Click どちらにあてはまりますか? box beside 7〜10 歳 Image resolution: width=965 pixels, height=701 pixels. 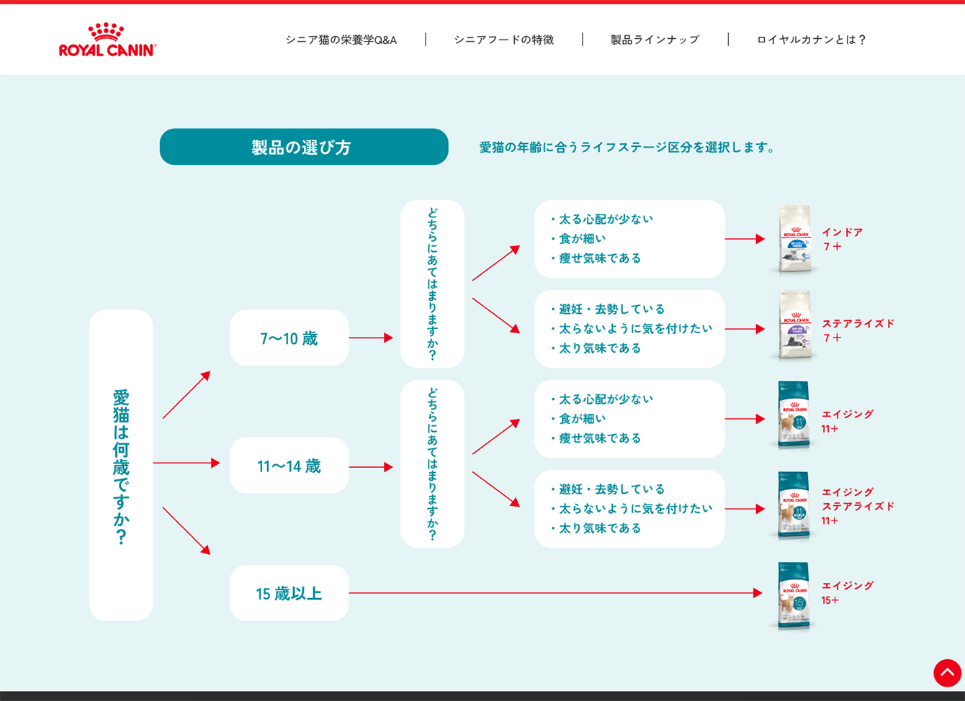click(432, 284)
